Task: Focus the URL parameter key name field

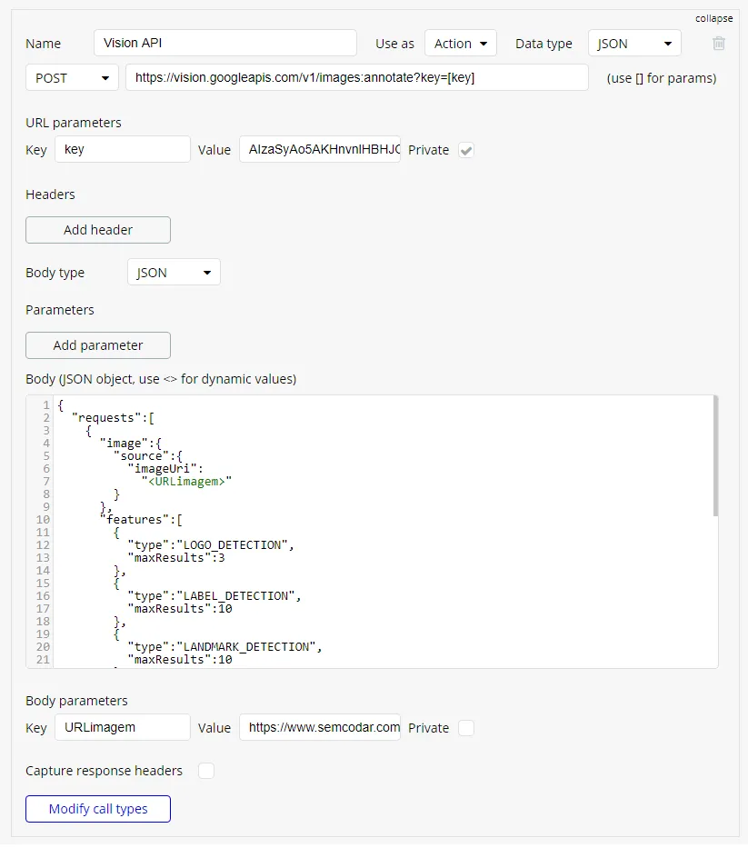Action: [123, 150]
